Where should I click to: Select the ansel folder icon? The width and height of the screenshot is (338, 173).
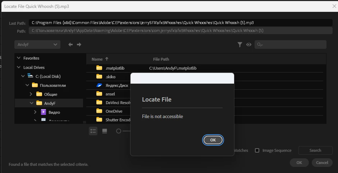click(x=99, y=94)
